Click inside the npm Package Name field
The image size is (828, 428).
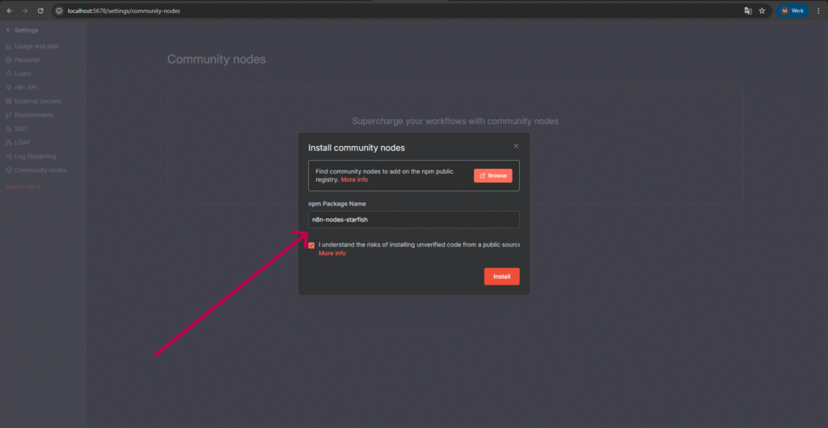(413, 220)
